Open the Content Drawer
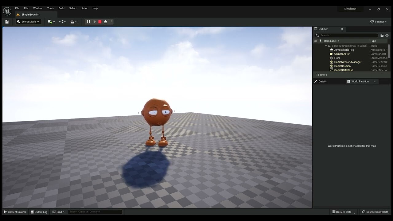 pos(14,212)
